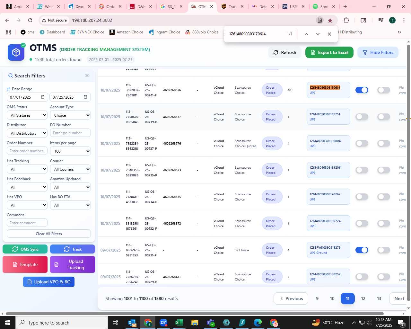
Task: Open Windows Start menu
Action: click(x=8, y=323)
